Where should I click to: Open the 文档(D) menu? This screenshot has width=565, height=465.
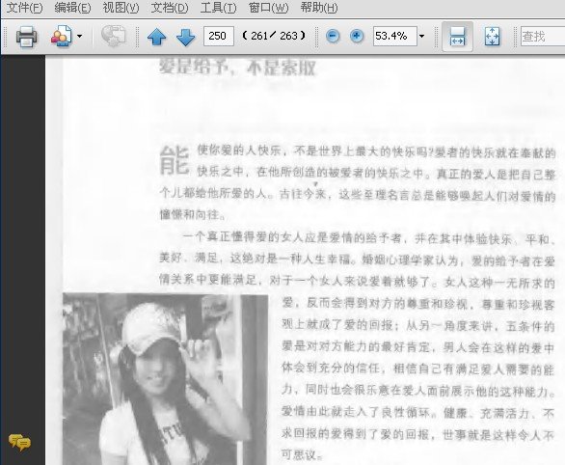[x=170, y=8]
